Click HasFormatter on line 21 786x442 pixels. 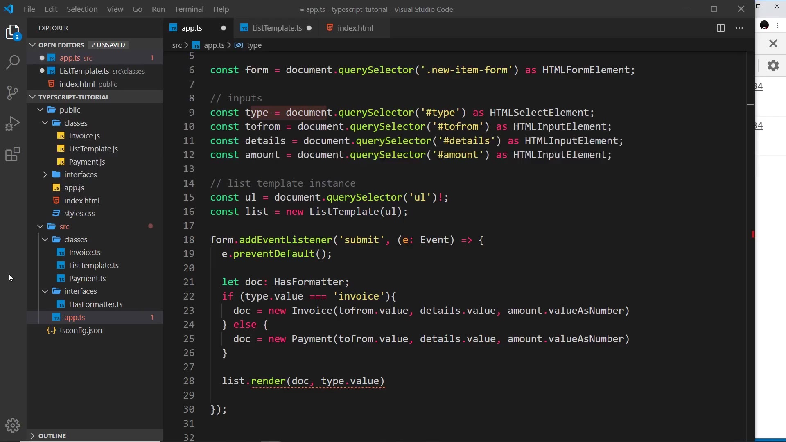[309, 282]
